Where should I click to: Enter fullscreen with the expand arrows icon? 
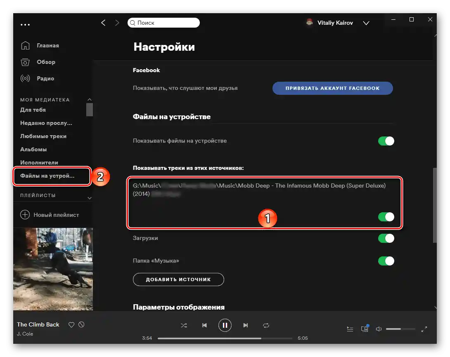(x=424, y=329)
